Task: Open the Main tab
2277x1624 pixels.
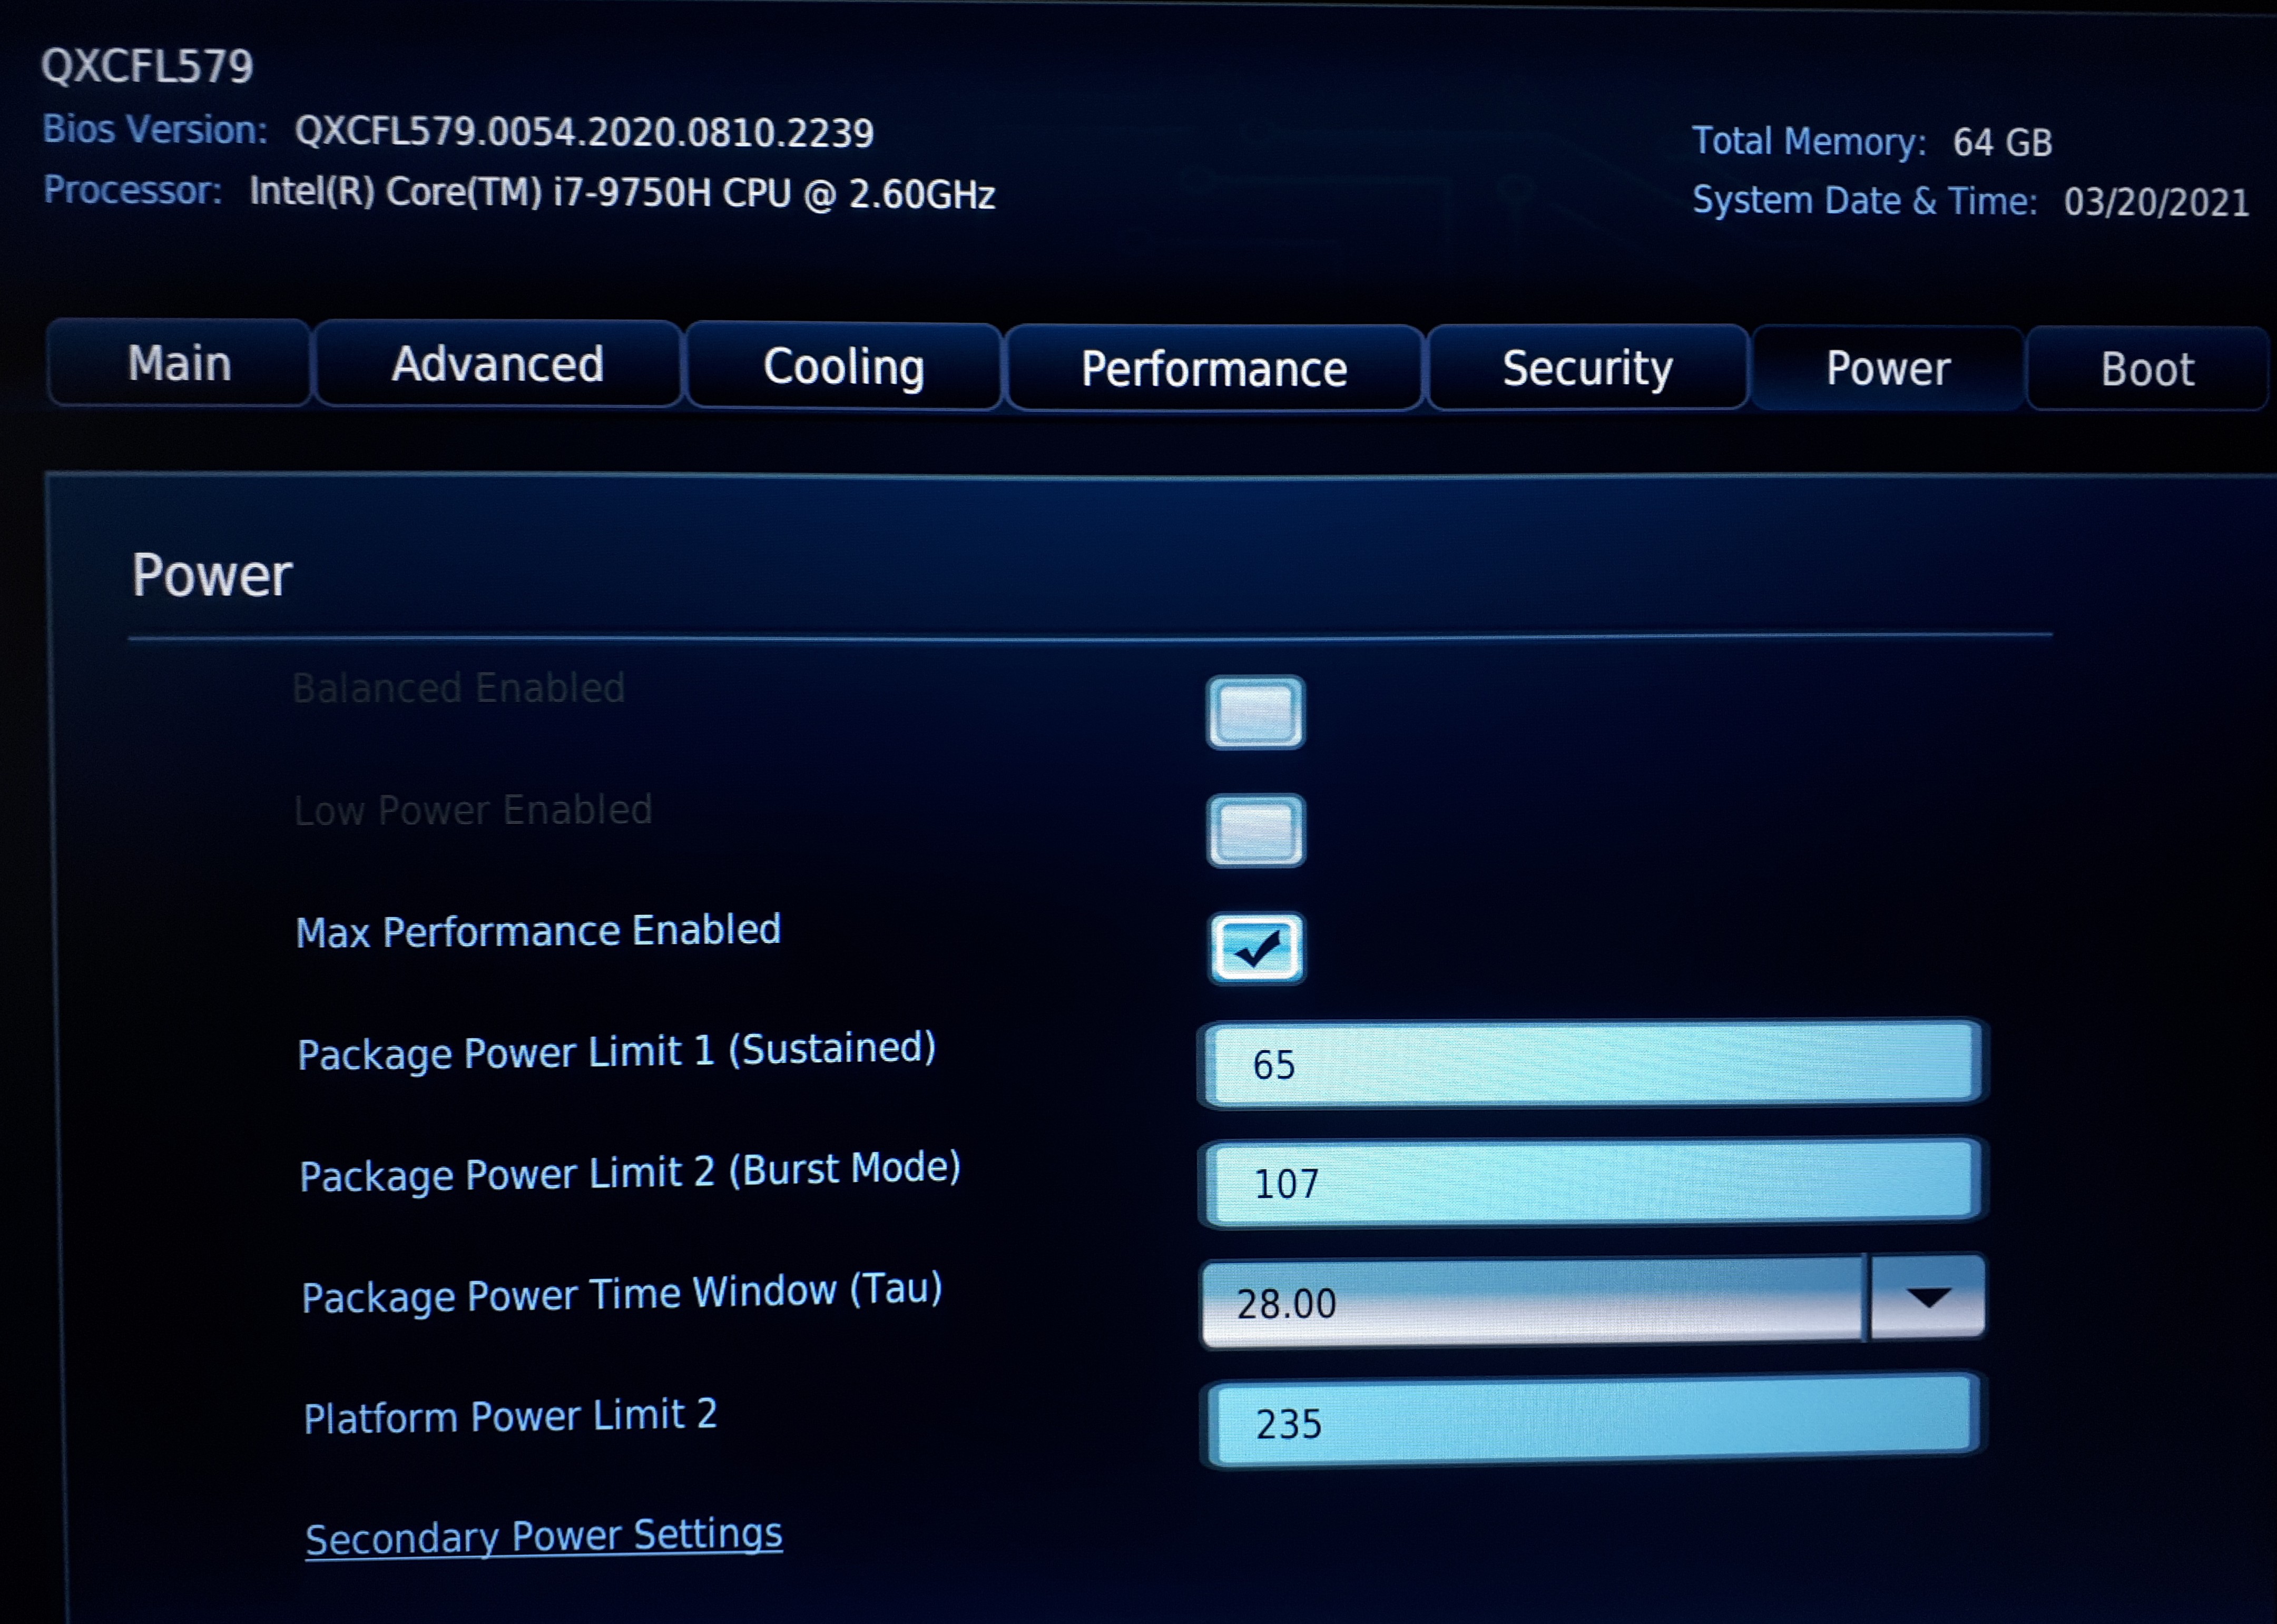Action: pos(179,363)
